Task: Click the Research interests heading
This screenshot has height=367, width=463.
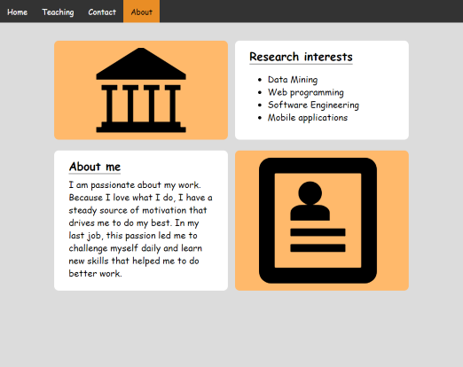Action: point(301,57)
